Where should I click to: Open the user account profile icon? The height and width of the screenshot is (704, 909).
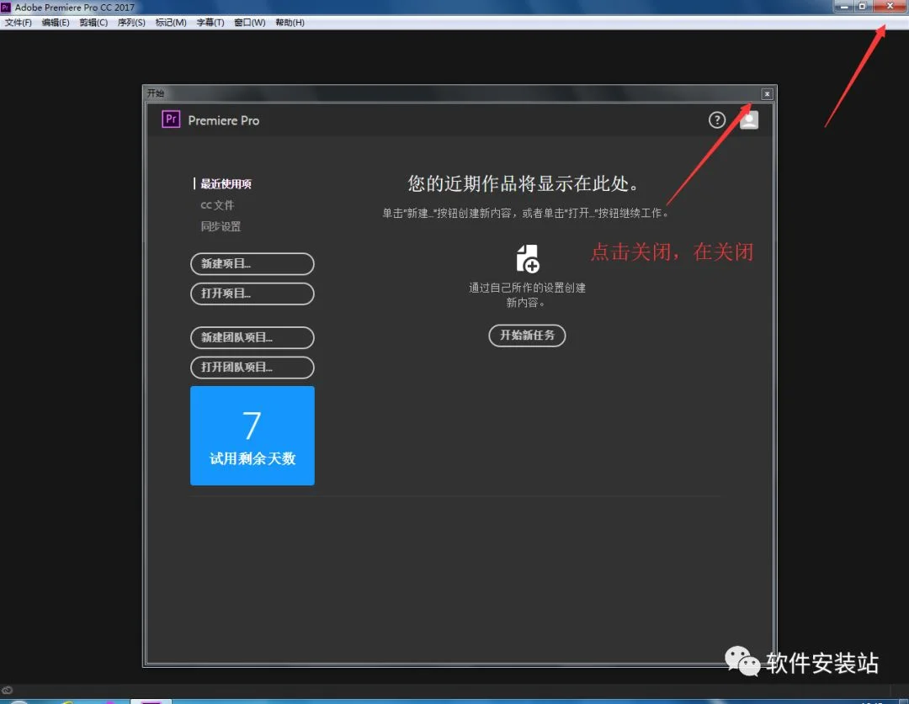(x=749, y=120)
